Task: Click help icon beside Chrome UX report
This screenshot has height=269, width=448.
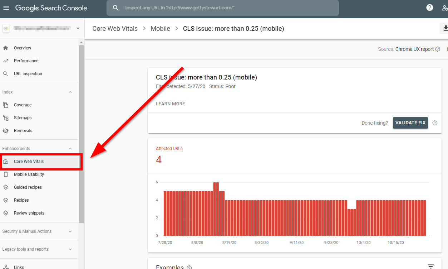Action: click(438, 49)
